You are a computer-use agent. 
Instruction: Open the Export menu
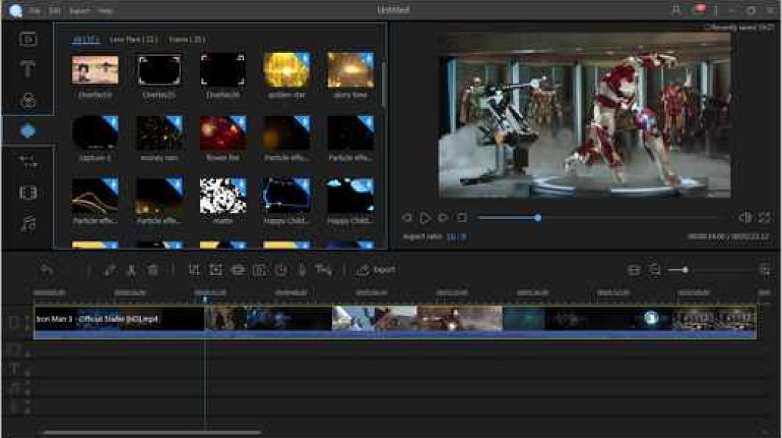[79, 10]
